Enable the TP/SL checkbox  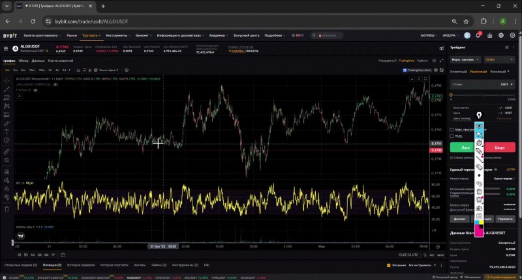[452, 136]
